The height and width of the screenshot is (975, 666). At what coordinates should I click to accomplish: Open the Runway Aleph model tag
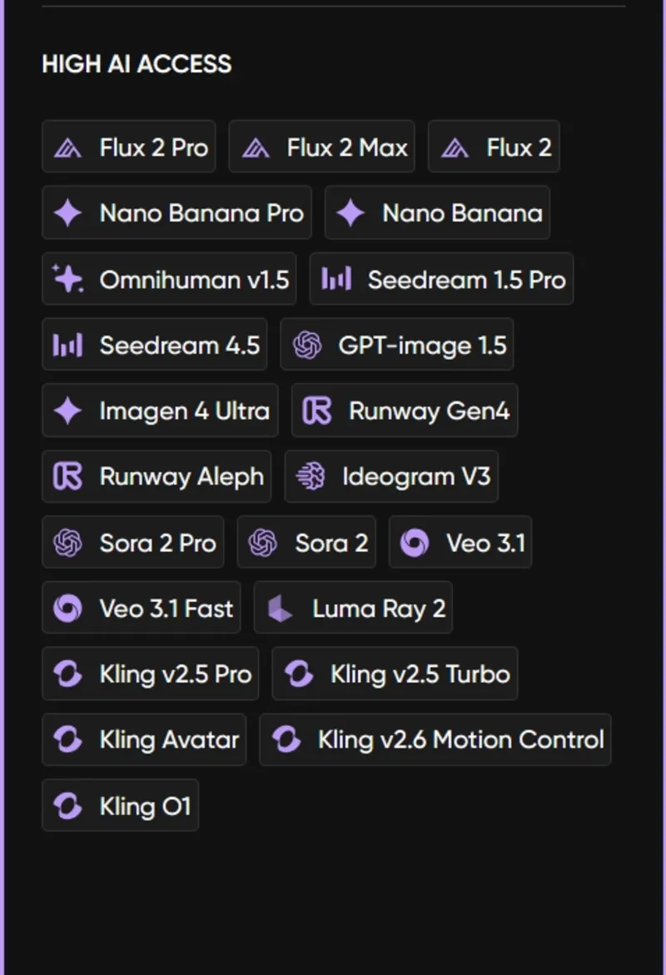(x=157, y=476)
